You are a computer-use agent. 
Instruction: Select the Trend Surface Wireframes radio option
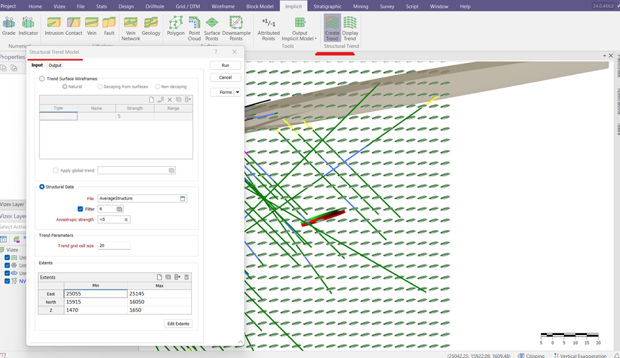pyautogui.click(x=43, y=79)
